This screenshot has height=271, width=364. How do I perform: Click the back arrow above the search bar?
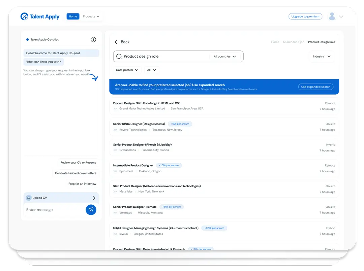[x=117, y=42]
